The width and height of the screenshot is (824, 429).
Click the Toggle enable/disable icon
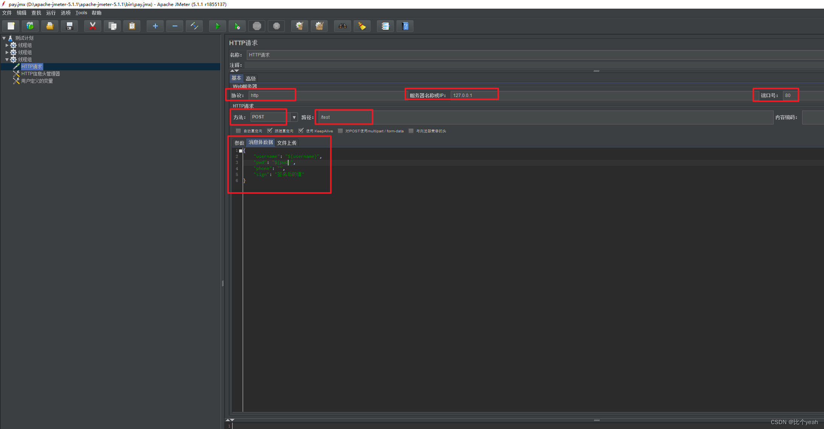tap(195, 26)
